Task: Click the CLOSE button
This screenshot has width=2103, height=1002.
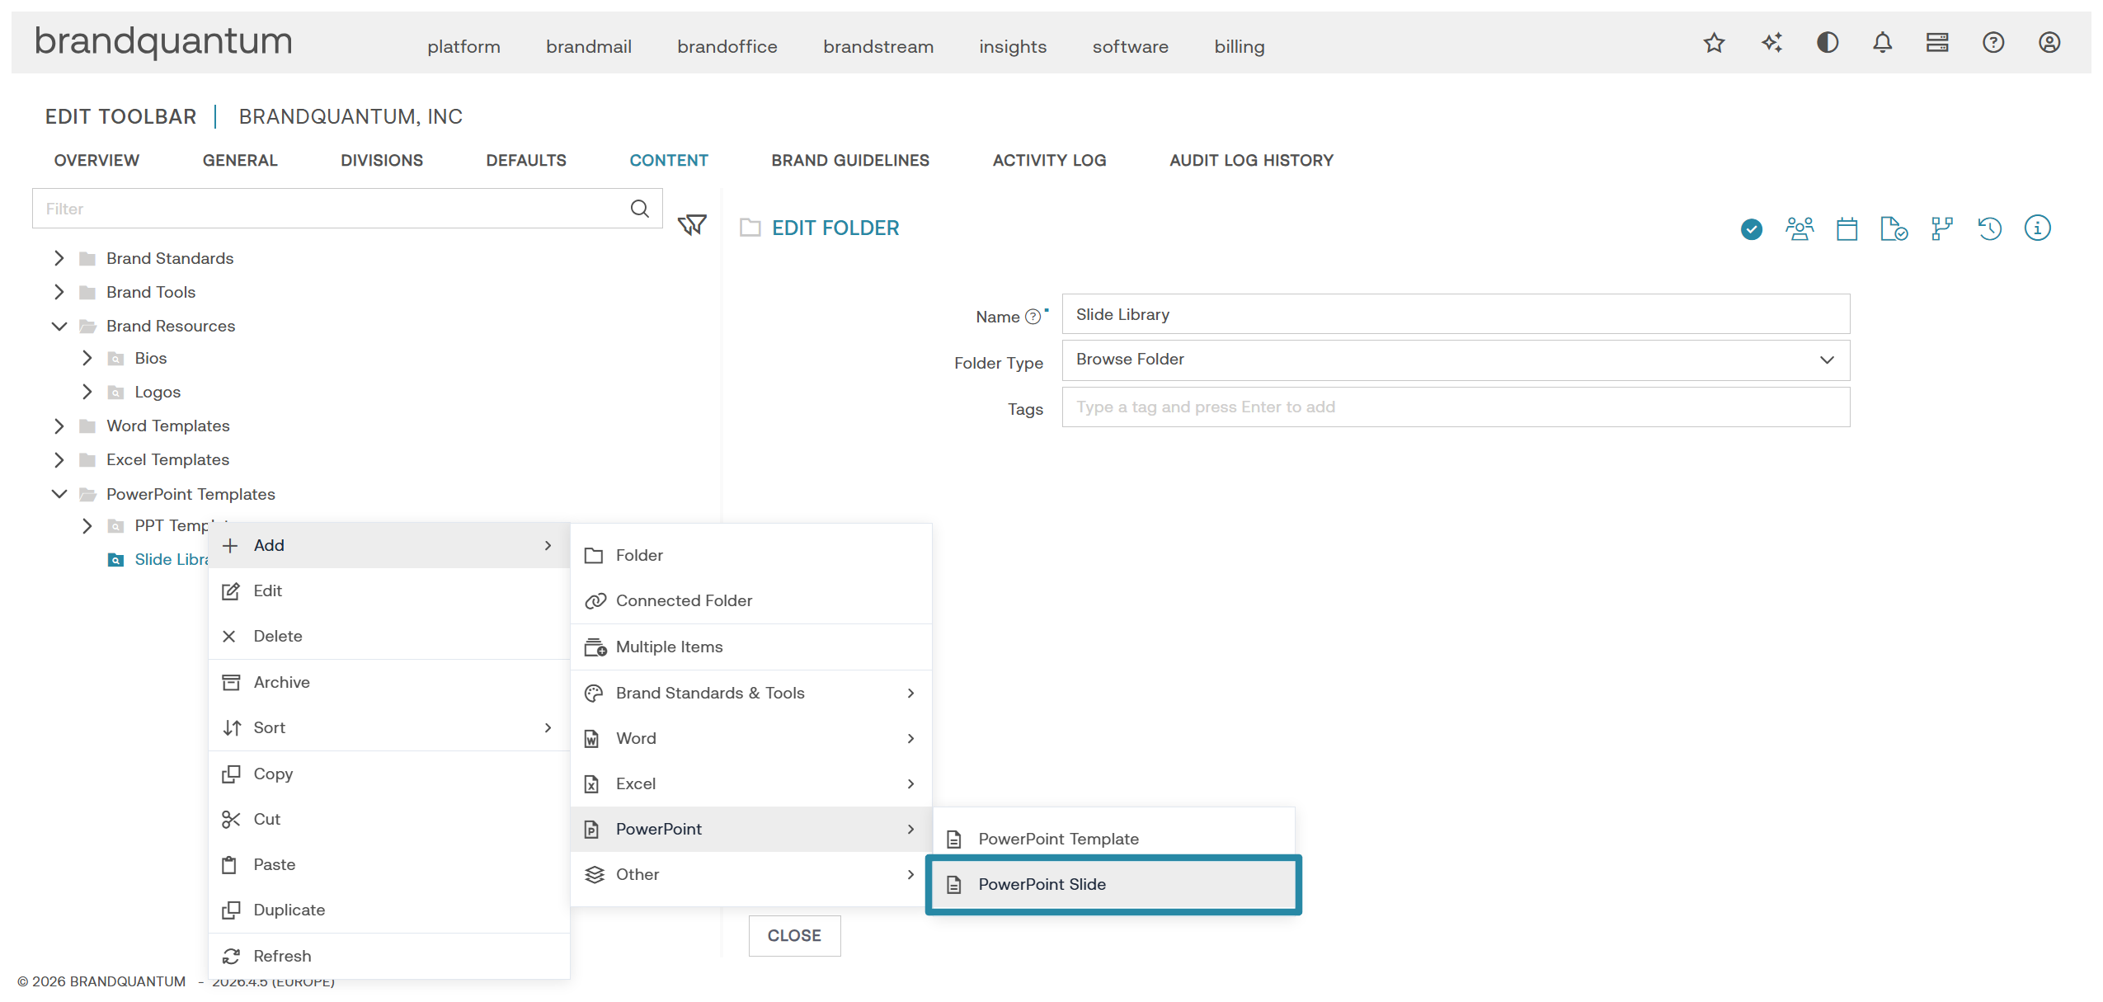Action: point(794,935)
